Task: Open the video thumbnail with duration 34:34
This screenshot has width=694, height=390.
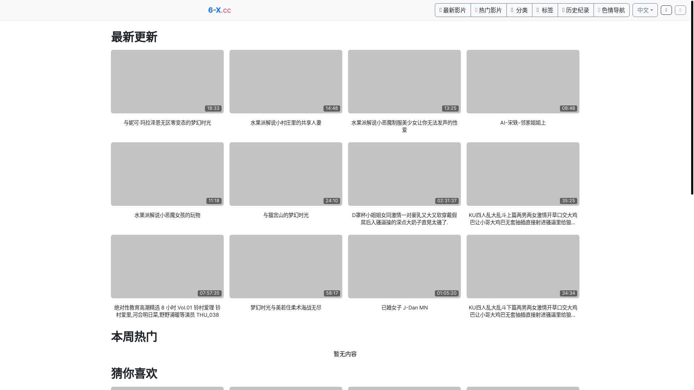Action: (x=523, y=266)
